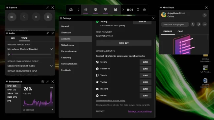Open Shortcuts settings section
Screen dimensions: 214x120
75,33
